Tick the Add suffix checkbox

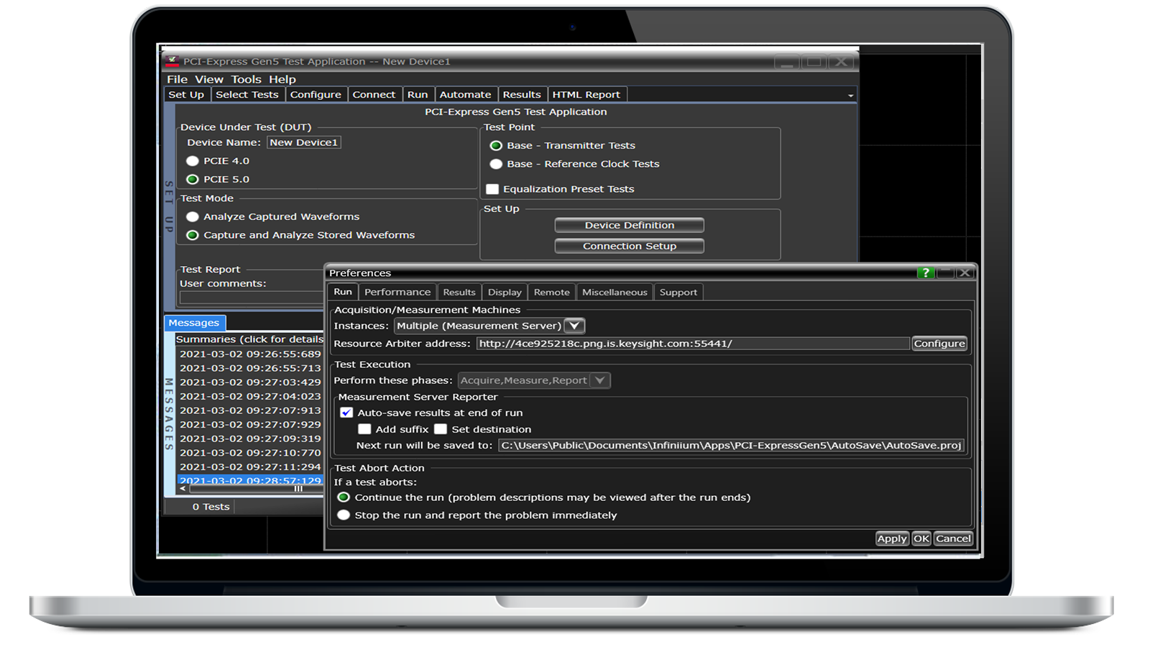(364, 429)
